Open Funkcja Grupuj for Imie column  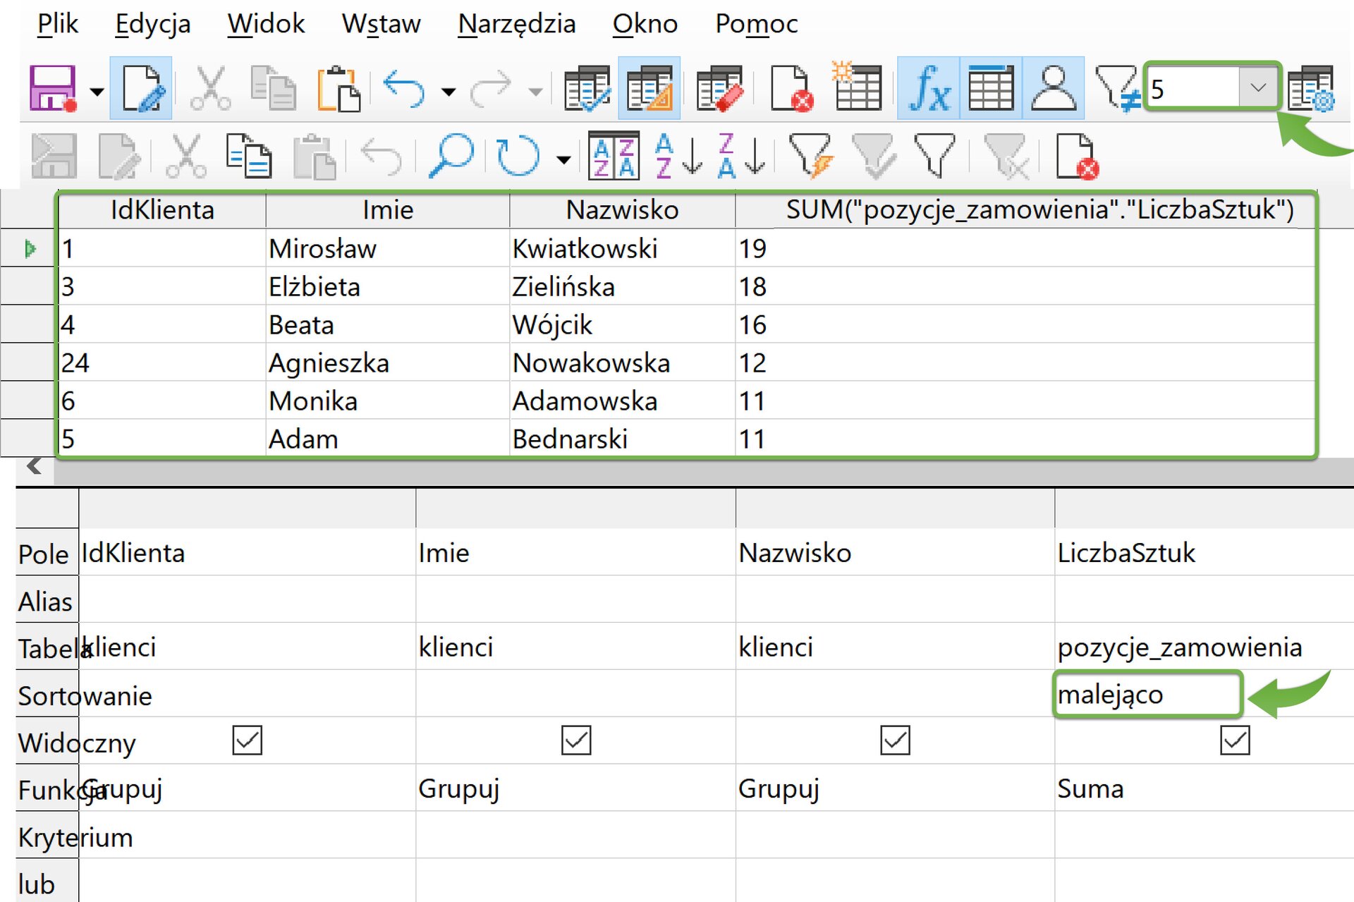pyautogui.click(x=575, y=788)
